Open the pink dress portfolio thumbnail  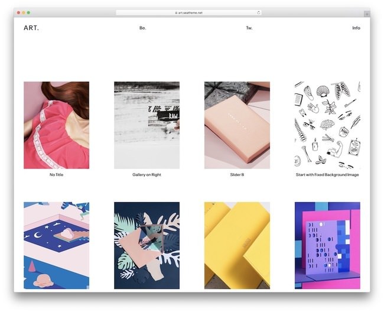point(56,125)
